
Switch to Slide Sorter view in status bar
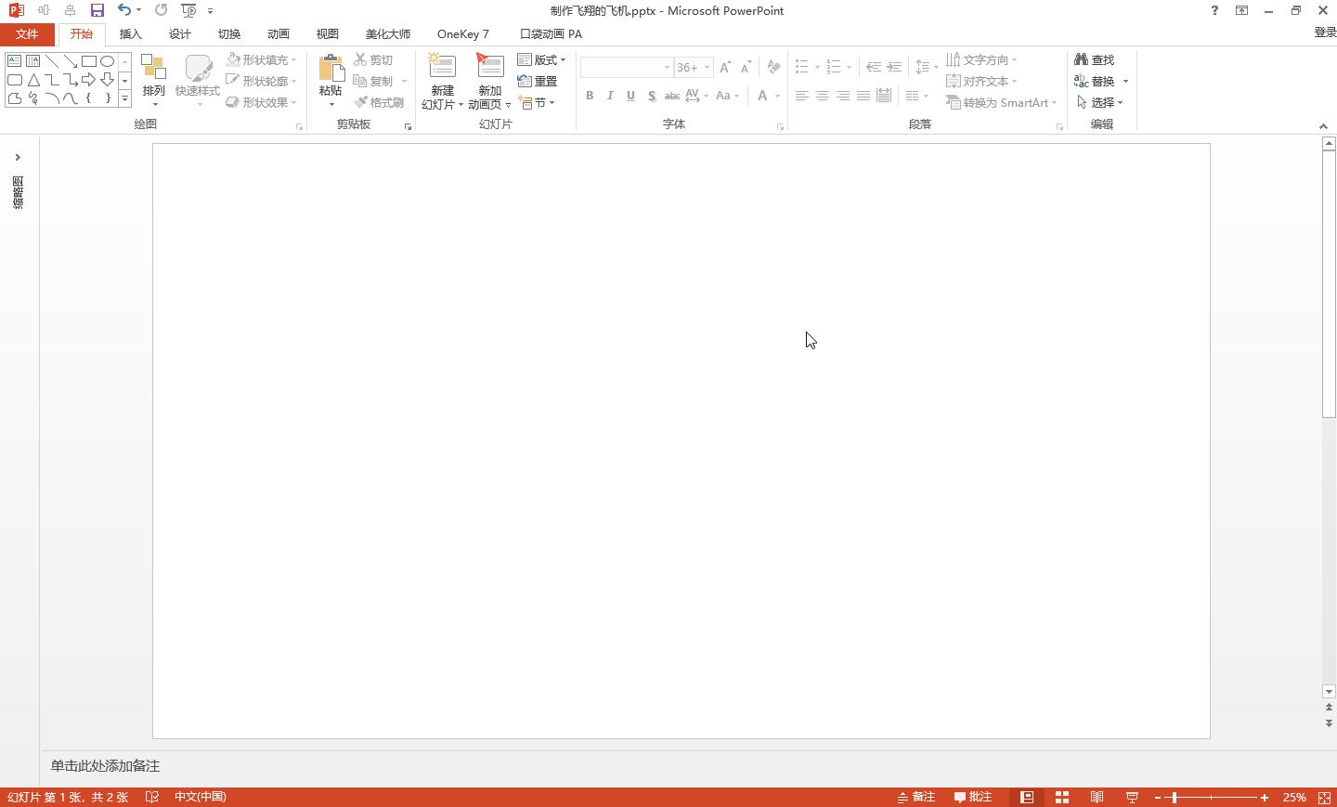click(1061, 797)
